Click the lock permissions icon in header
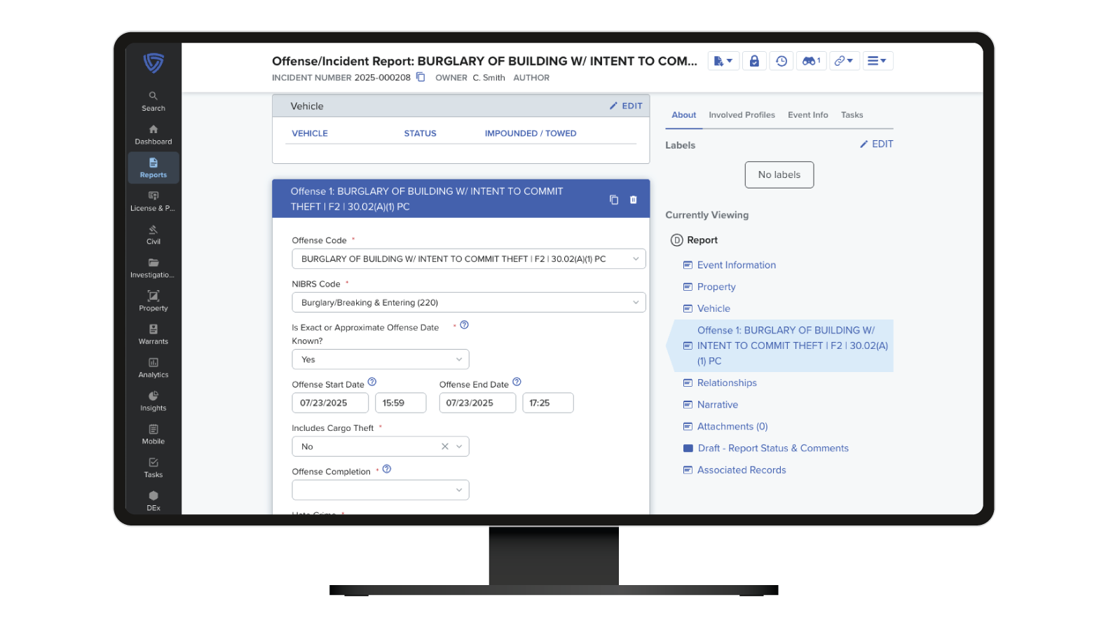Screen dimensions: 1099x618 (x=754, y=61)
